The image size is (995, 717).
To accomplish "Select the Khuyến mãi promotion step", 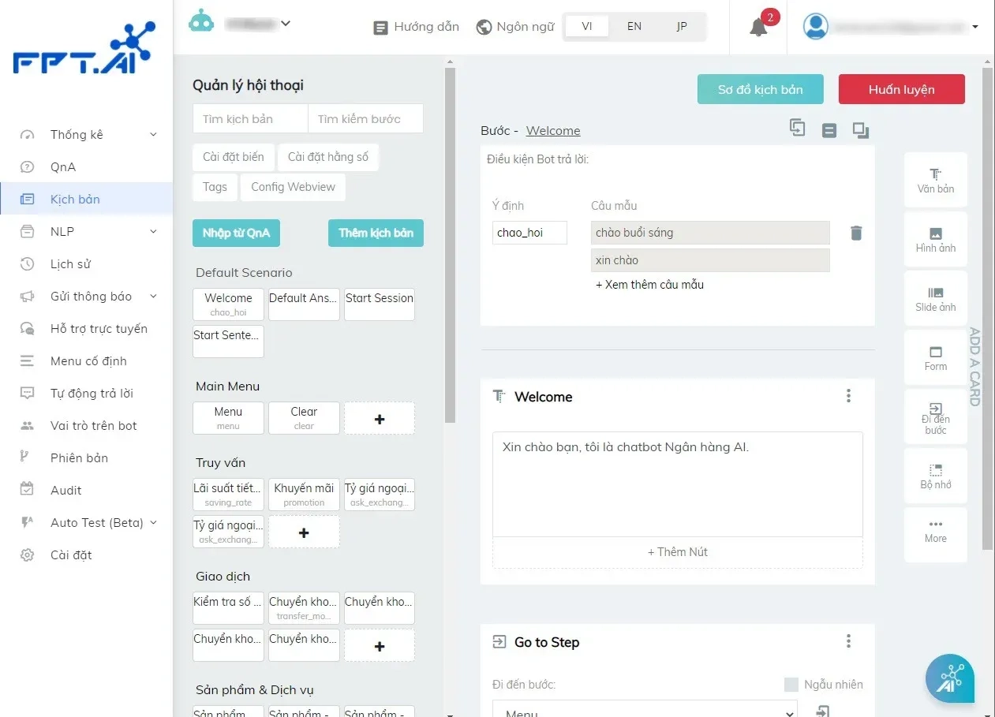I will pyautogui.click(x=304, y=495).
